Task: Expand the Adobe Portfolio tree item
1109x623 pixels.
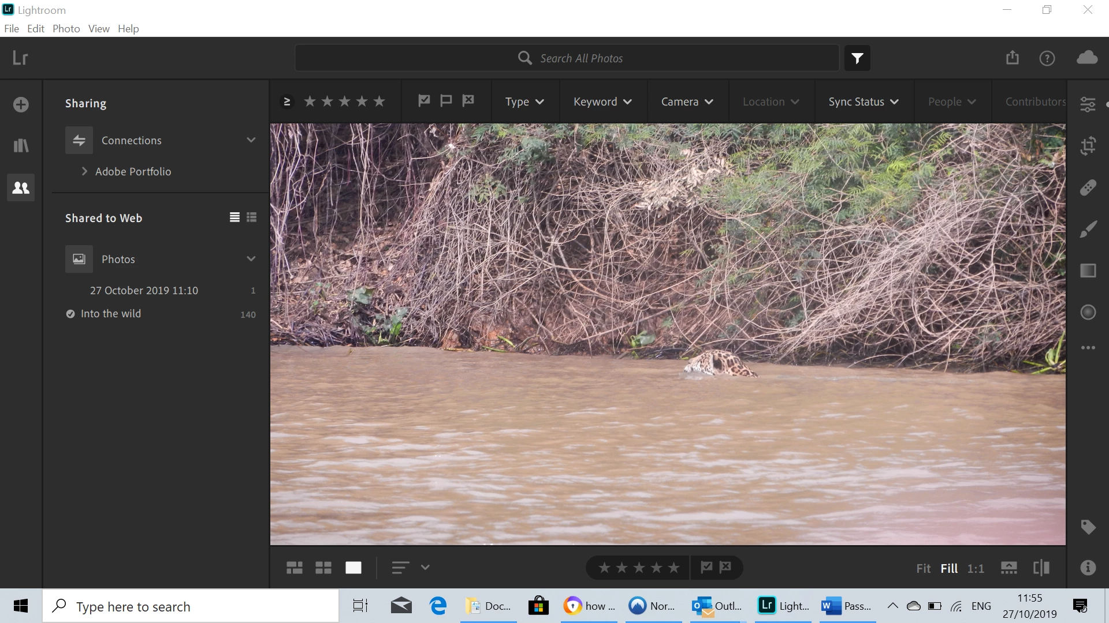Action: [85, 171]
